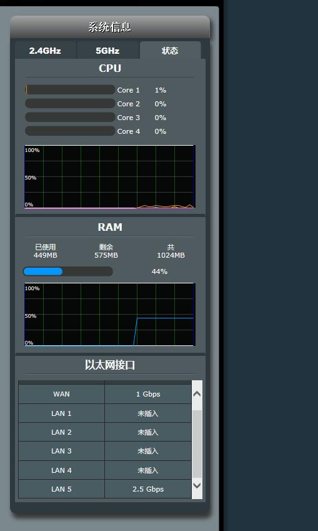
Task: Click the CPU usage history graph
Action: [109, 176]
